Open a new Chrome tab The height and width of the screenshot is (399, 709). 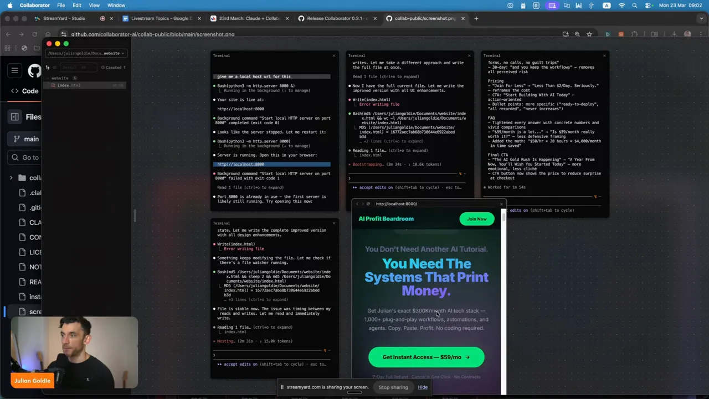476,18
